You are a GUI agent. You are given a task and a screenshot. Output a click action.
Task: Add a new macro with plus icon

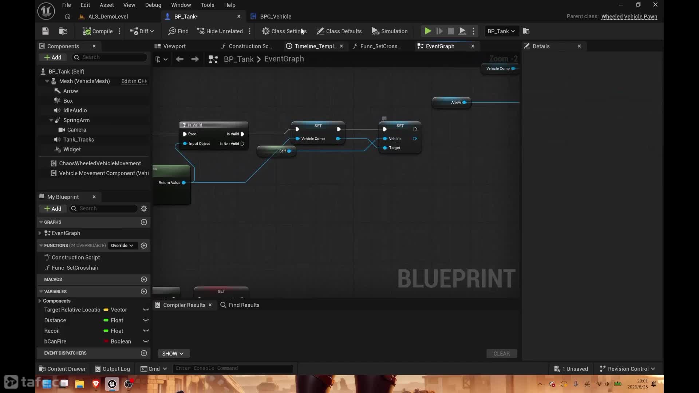coord(144,279)
